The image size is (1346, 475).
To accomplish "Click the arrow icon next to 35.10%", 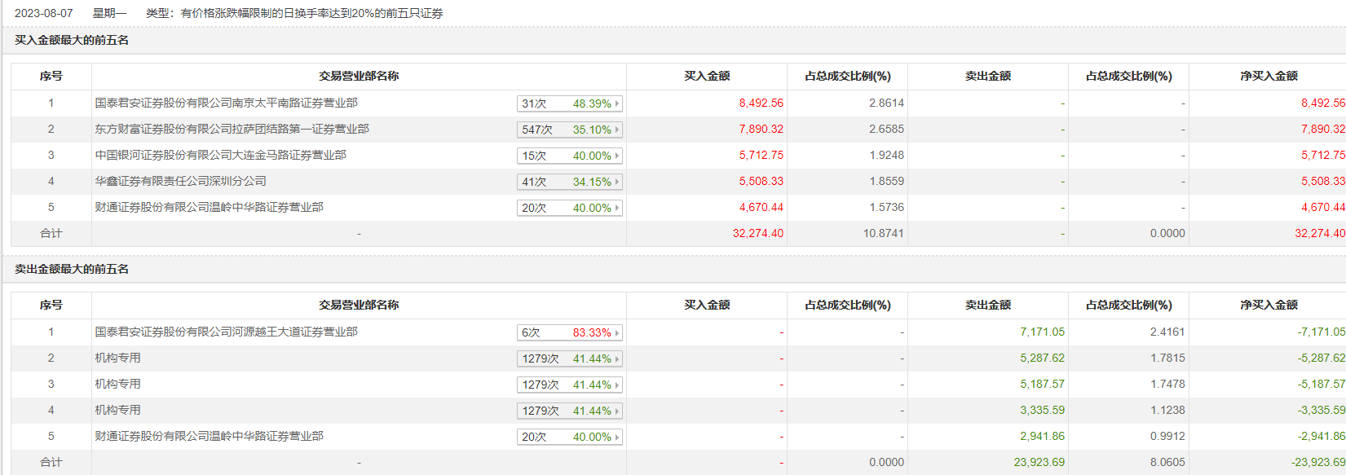I will pos(617,130).
